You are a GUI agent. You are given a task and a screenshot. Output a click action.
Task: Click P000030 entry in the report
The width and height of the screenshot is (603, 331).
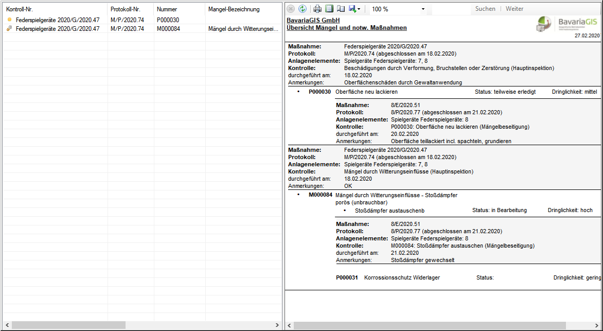pyautogui.click(x=321, y=92)
